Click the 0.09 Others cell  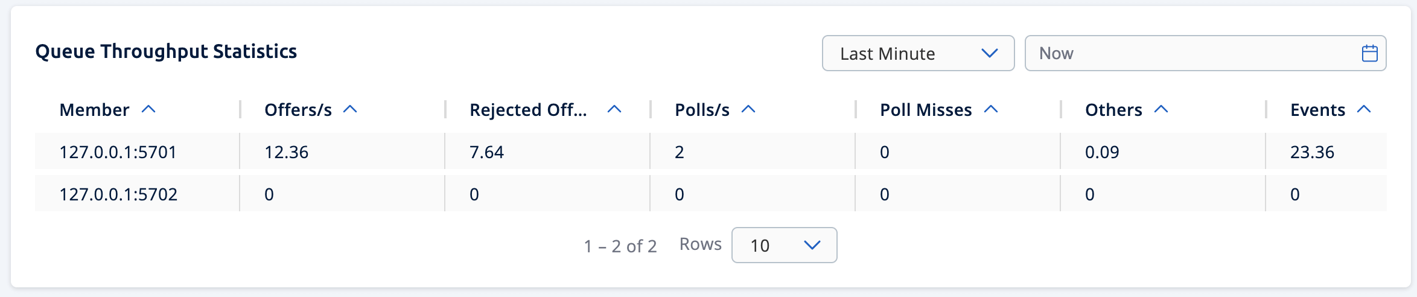coord(1102,152)
